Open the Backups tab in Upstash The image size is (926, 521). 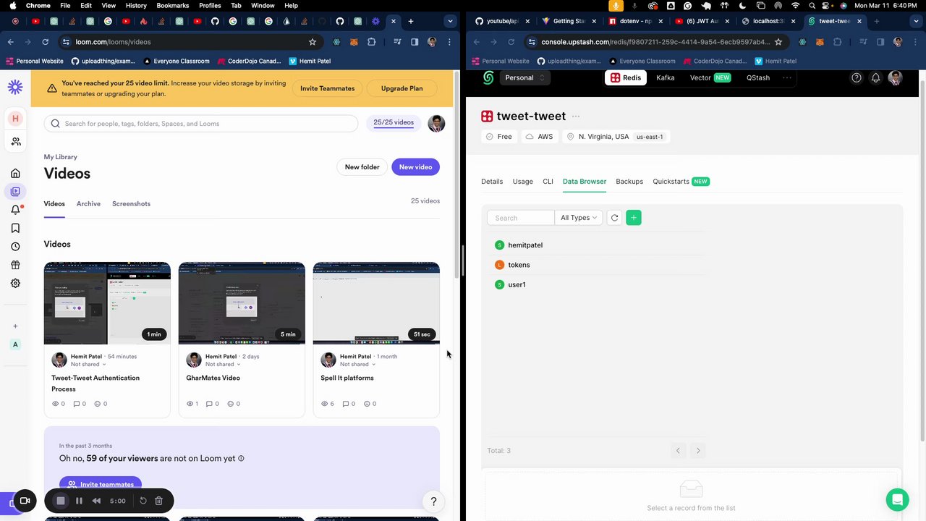(629, 182)
